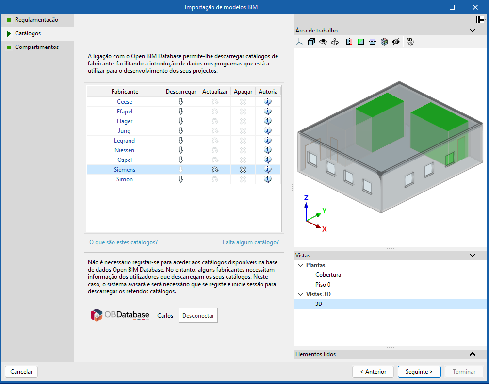Click the Cancelar button
This screenshot has width=489, height=384.
pos(21,371)
